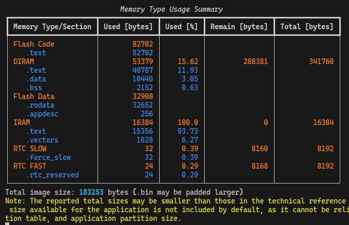
Task: Click DIRAM total bytes 341760
Action: [321, 62]
